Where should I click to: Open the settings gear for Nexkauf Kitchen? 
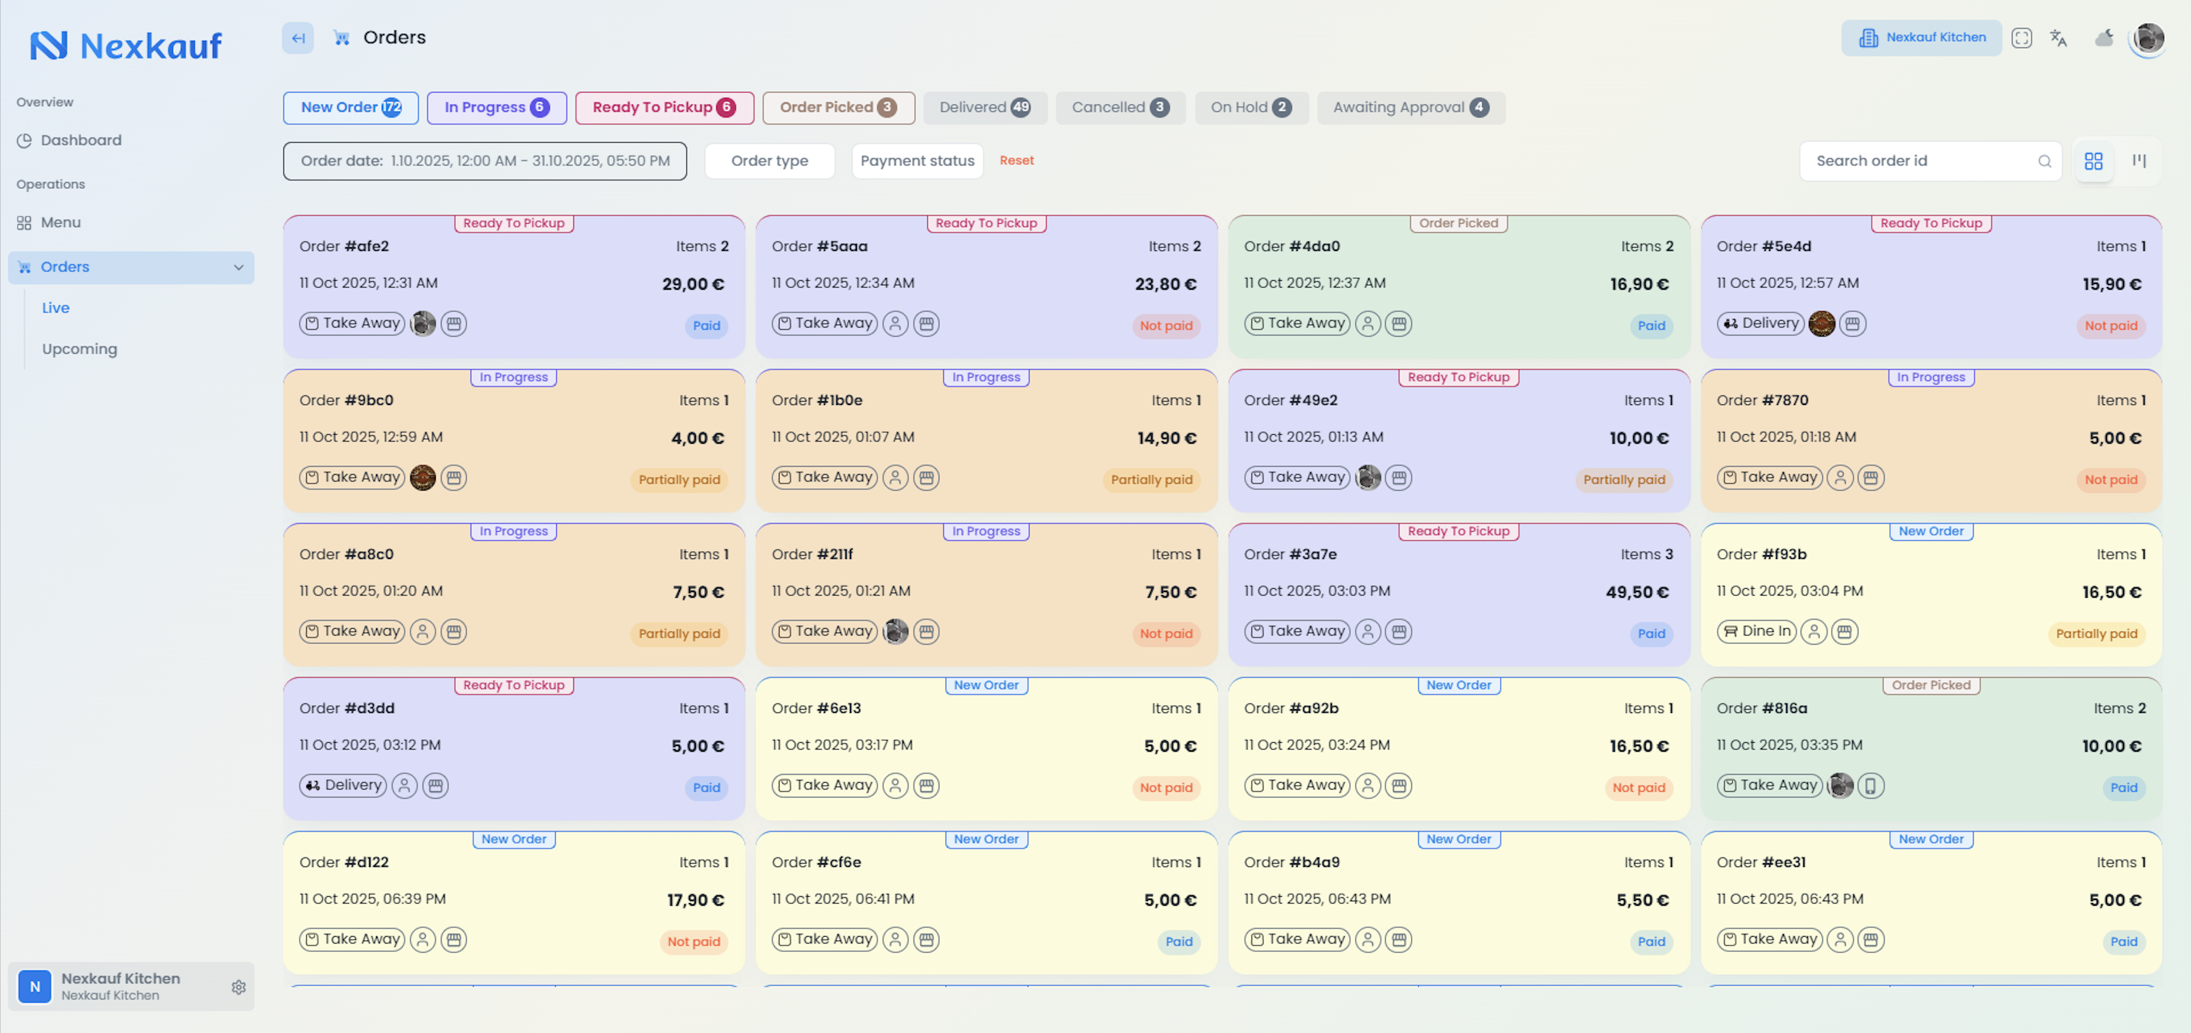coord(238,987)
